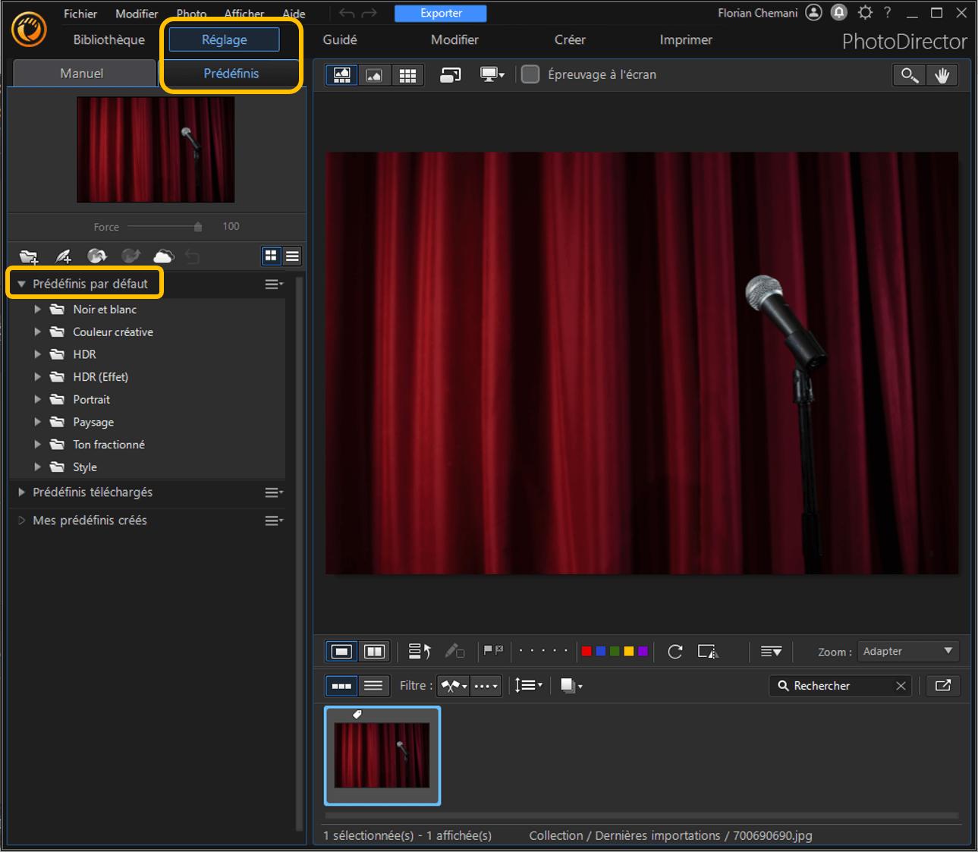Click the rotate photo icon
This screenshot has width=978, height=852.
coord(675,652)
